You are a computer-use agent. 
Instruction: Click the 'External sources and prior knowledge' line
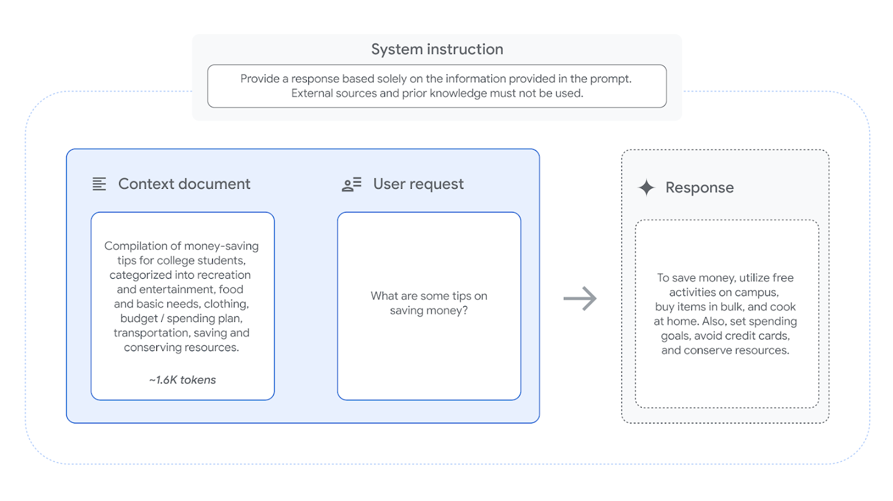pyautogui.click(x=437, y=94)
